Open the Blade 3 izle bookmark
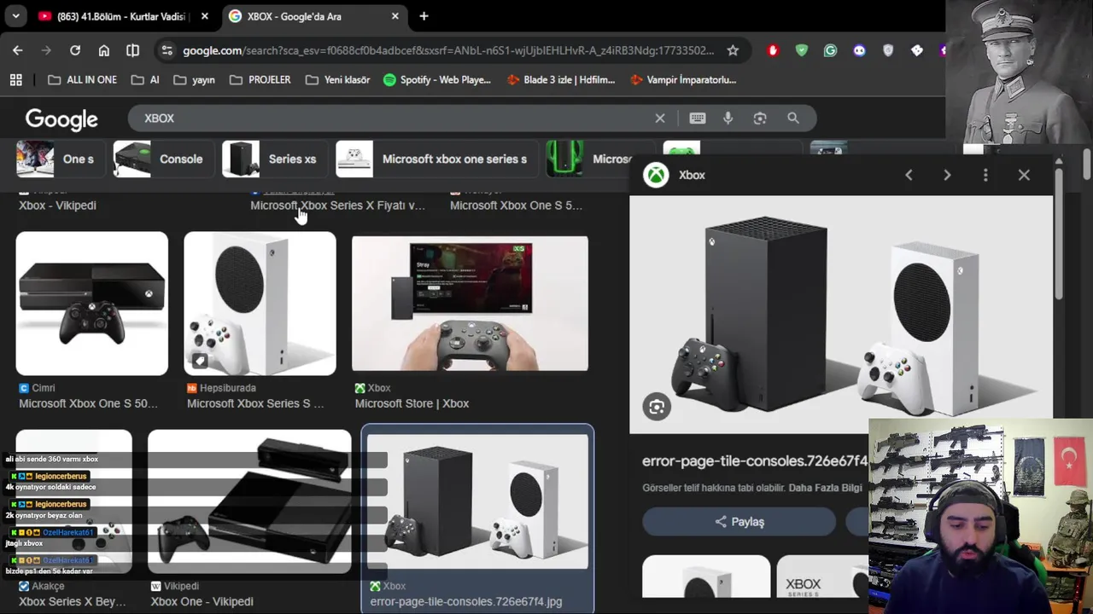This screenshot has width=1093, height=614. coord(561,79)
